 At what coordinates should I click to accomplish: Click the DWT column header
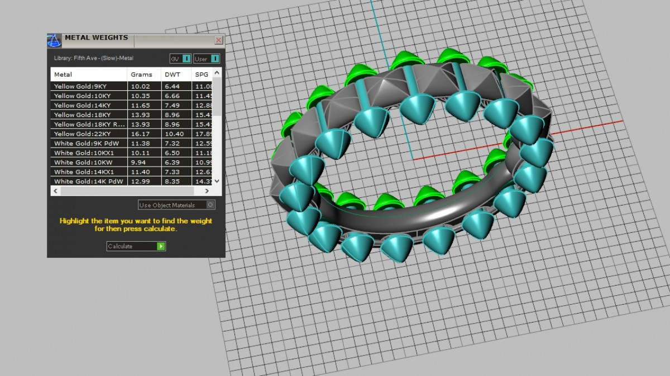[175, 75]
